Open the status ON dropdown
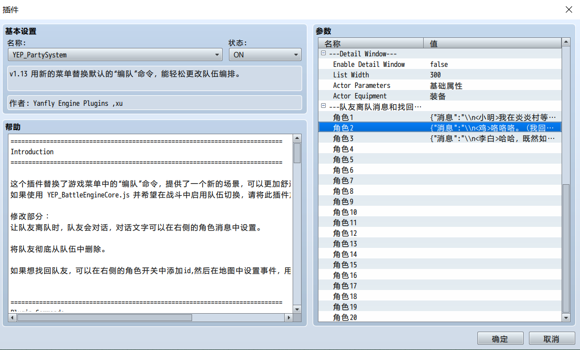Viewport: 580px width, 350px height. point(265,55)
